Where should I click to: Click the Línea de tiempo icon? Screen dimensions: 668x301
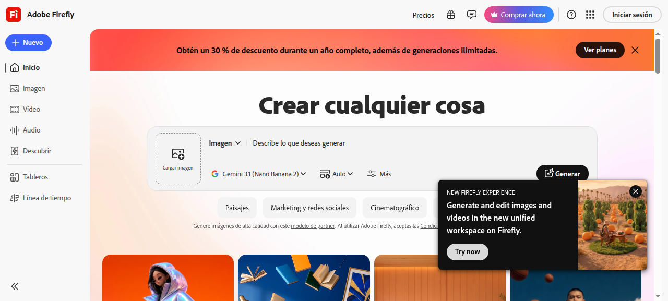point(15,198)
